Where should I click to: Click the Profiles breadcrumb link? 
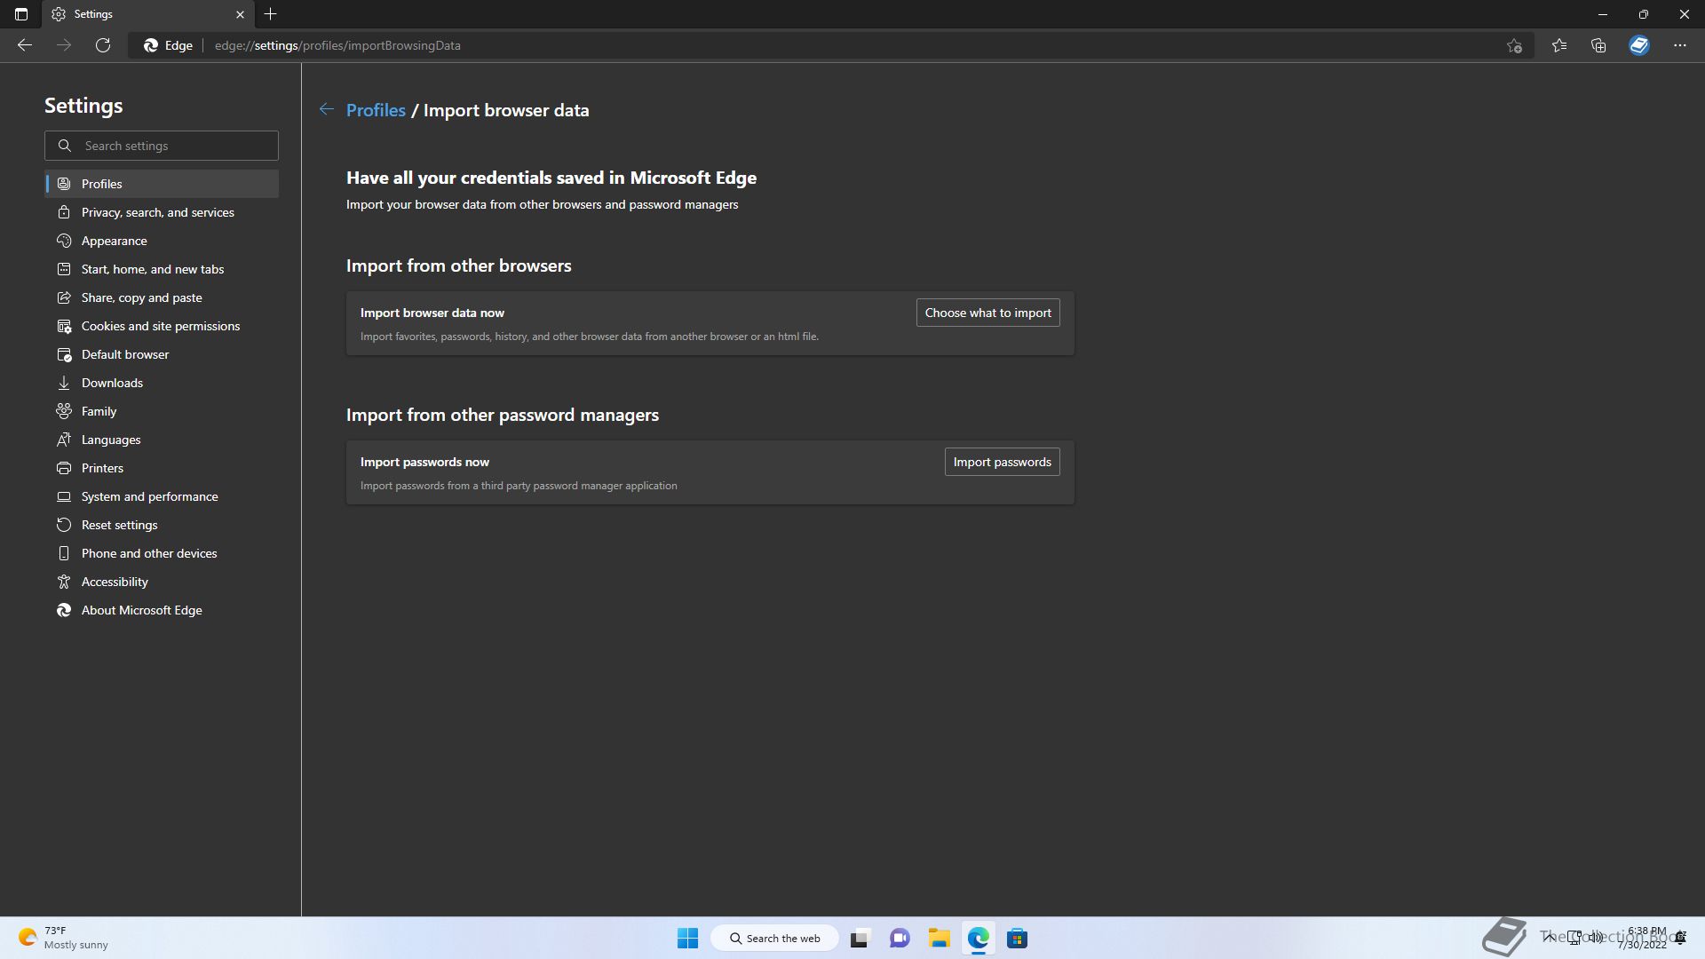tap(376, 110)
